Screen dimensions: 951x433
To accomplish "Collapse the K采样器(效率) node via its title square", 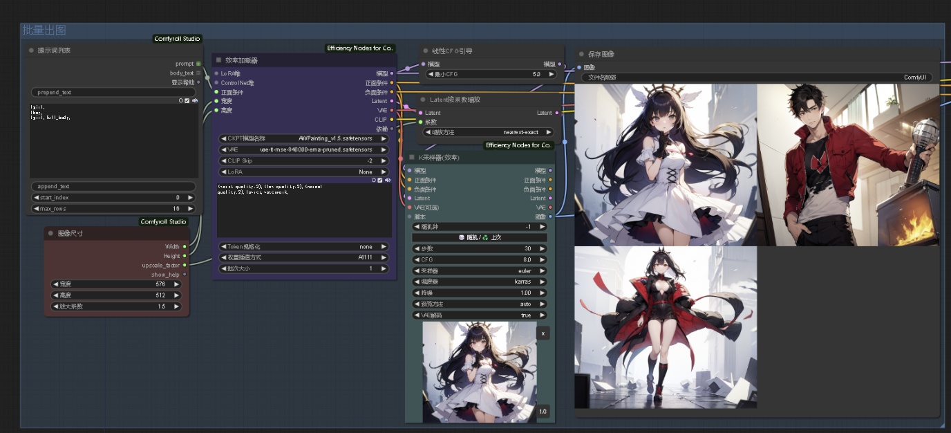I will (x=411, y=157).
